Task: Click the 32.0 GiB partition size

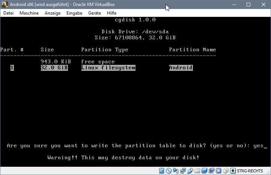Action: (x=54, y=68)
